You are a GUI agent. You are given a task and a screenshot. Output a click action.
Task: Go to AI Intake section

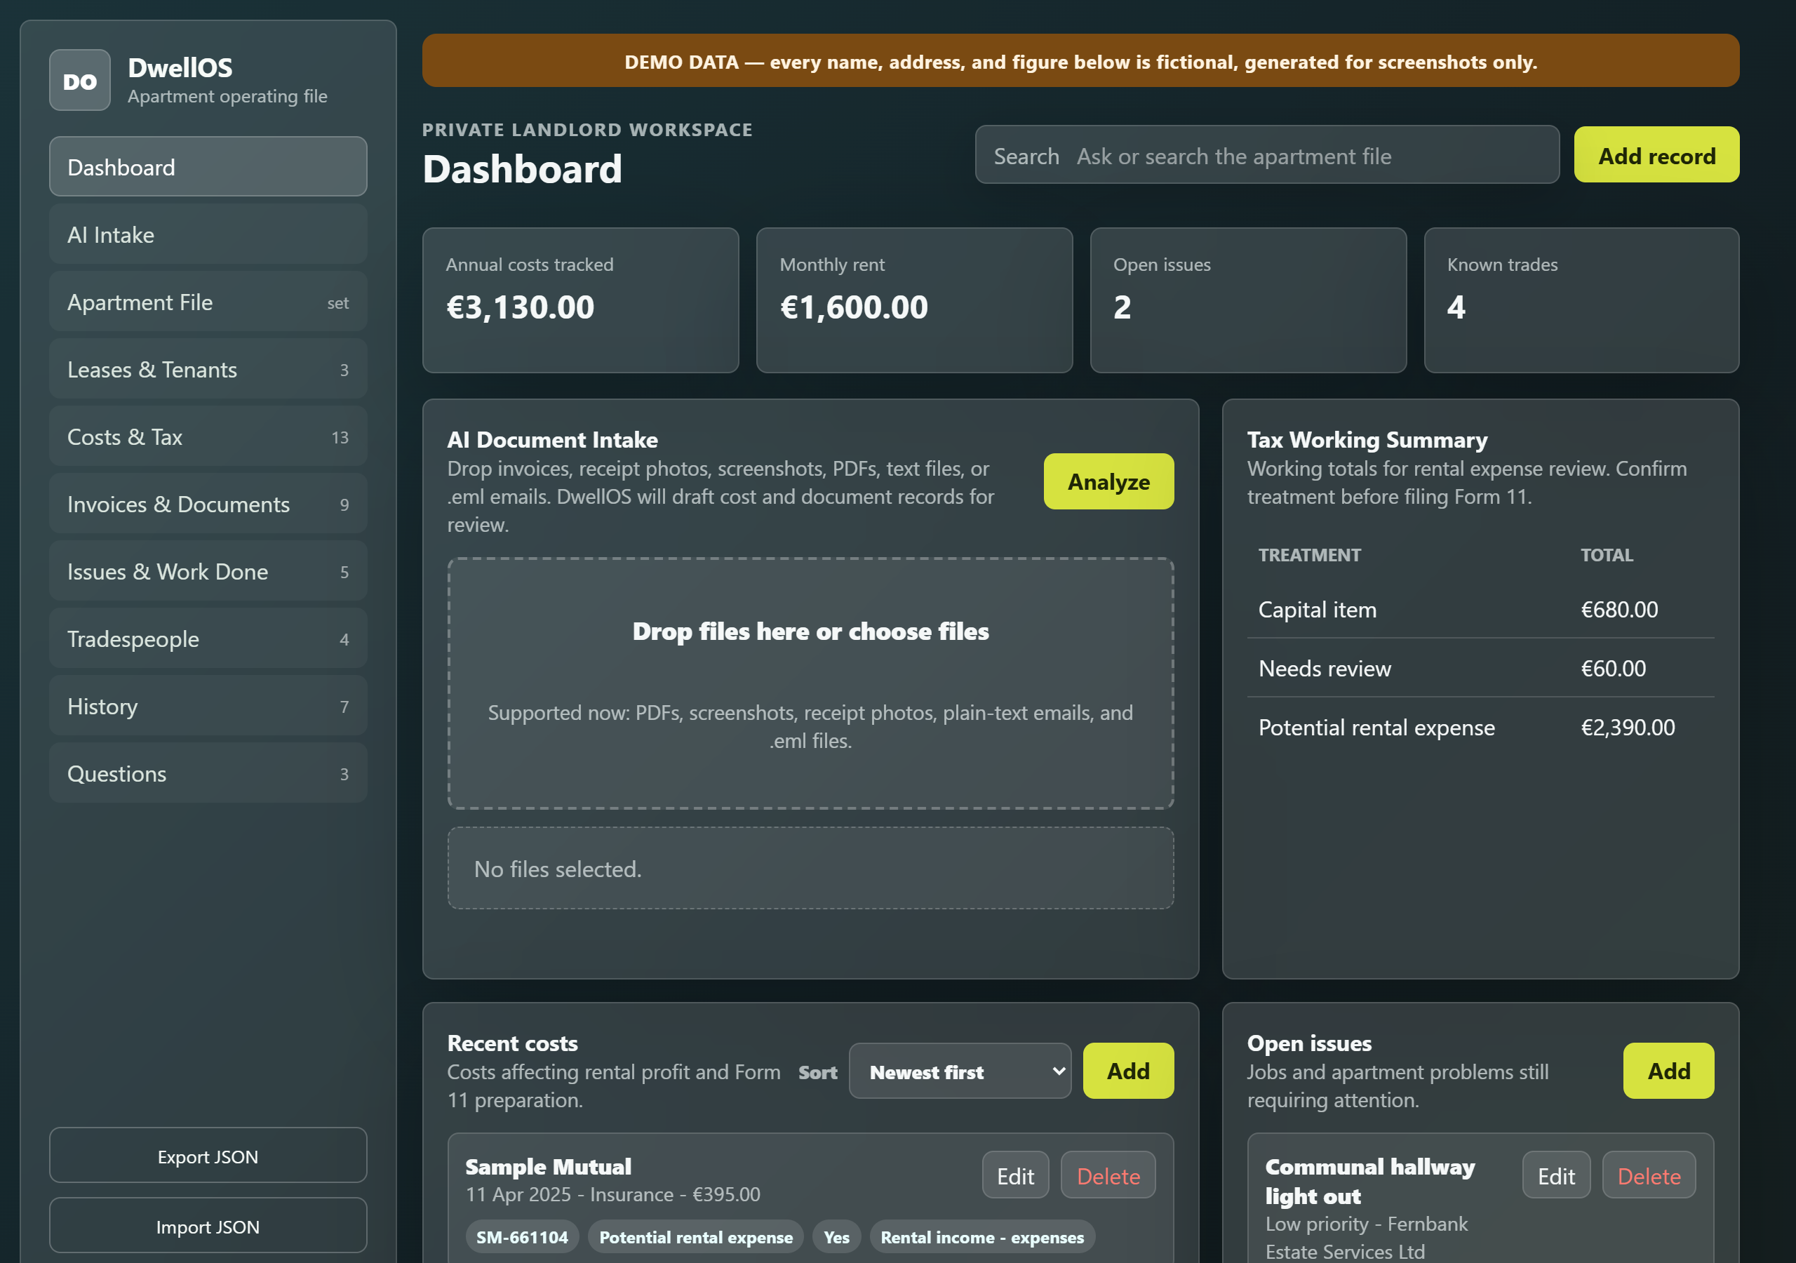[x=208, y=234]
